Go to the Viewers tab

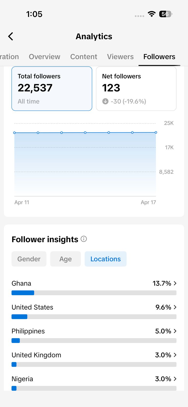(120, 56)
